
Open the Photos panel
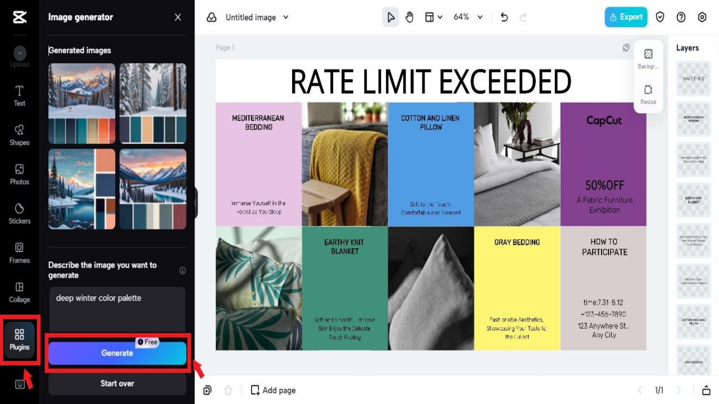pos(19,176)
